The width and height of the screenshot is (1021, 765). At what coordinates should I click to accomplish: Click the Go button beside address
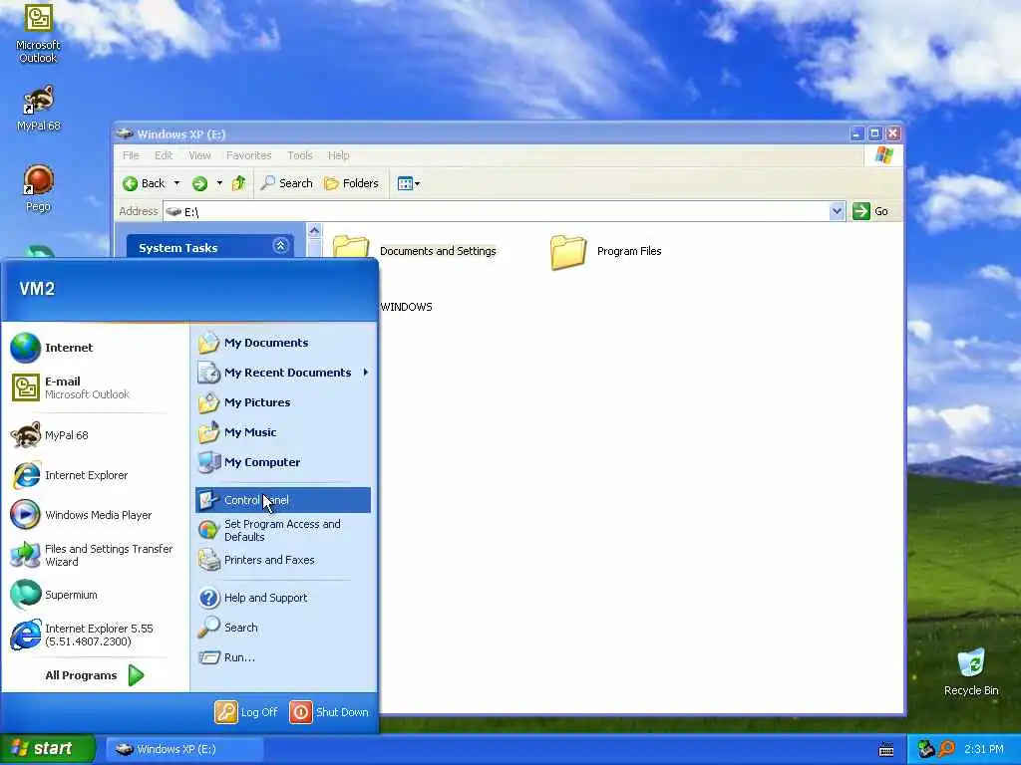click(870, 211)
